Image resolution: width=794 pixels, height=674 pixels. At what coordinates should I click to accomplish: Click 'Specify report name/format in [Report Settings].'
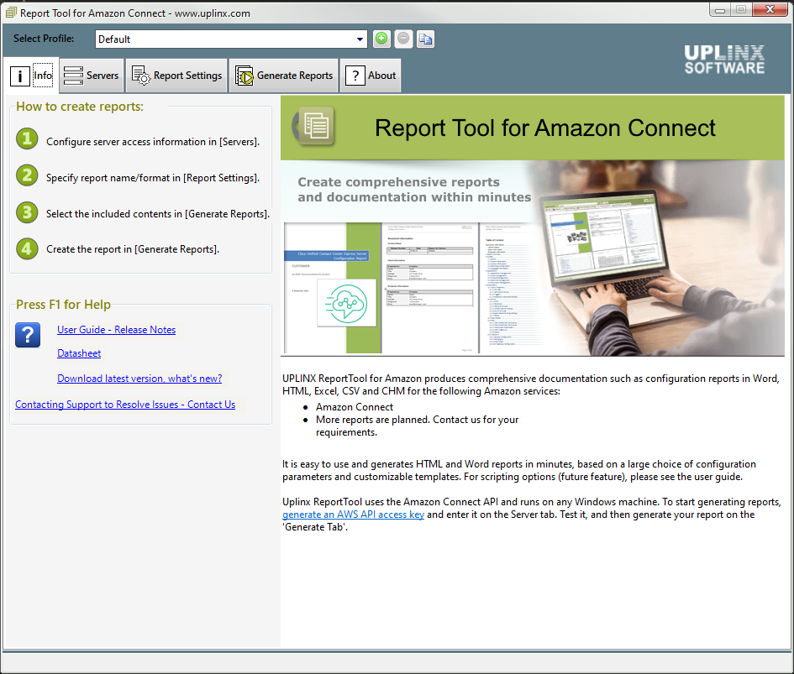pyautogui.click(x=153, y=178)
